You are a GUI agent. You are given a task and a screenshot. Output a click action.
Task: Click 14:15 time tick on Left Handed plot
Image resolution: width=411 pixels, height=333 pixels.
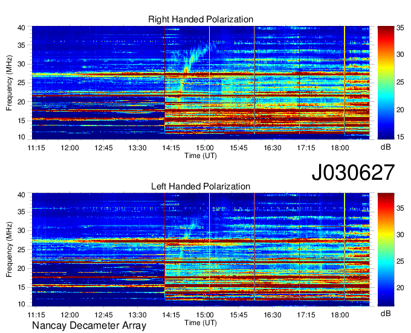click(x=171, y=315)
